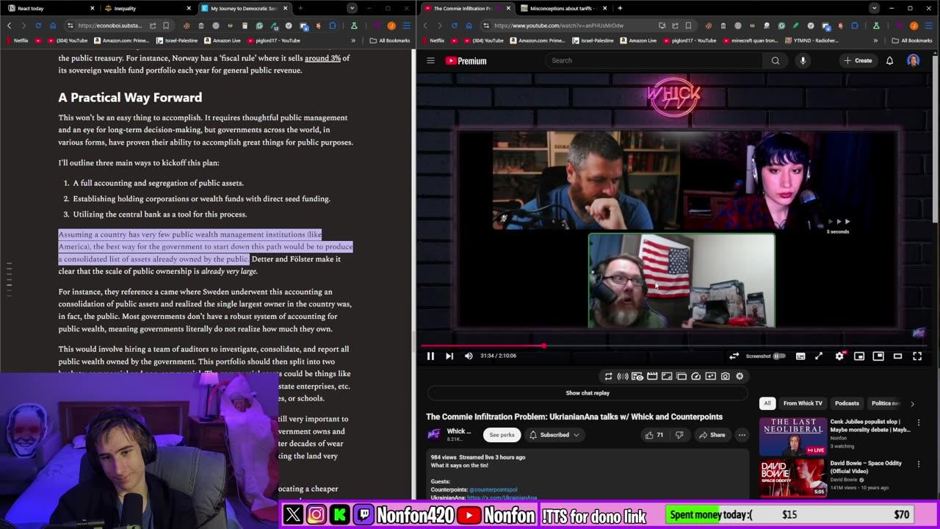Open David Bowie Space Oddity thumbnail
Screen dimensions: 940x529
coord(792,478)
